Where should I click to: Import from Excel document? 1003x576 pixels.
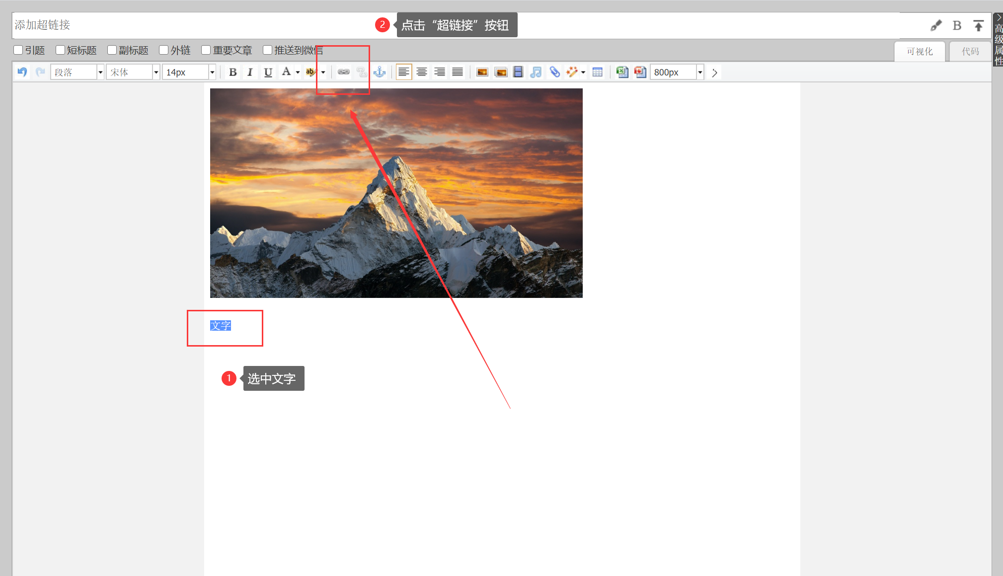pos(622,72)
